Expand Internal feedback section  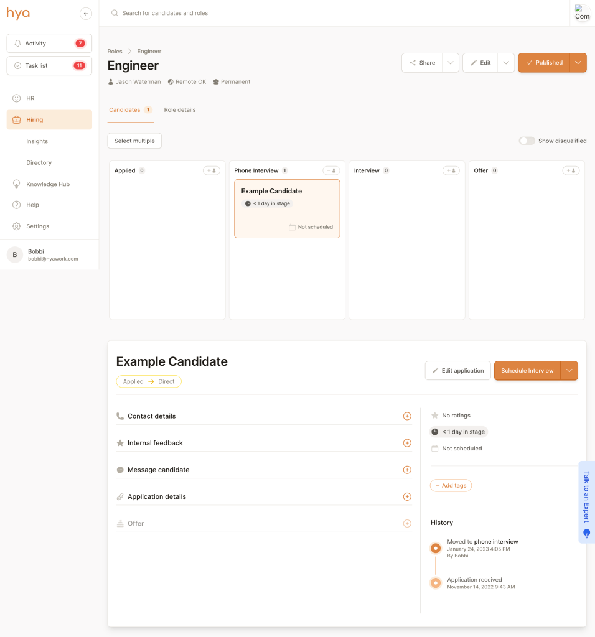407,443
